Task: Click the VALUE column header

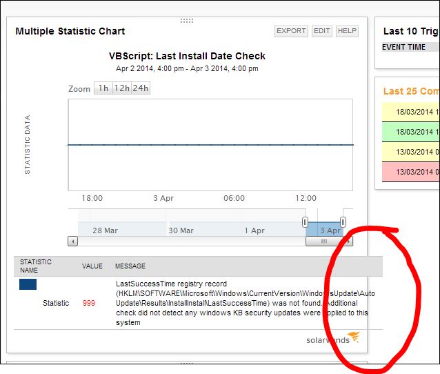Action: pyautogui.click(x=92, y=266)
